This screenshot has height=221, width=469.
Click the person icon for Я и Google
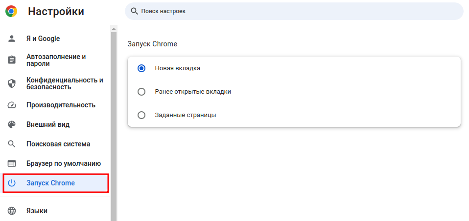click(12, 39)
